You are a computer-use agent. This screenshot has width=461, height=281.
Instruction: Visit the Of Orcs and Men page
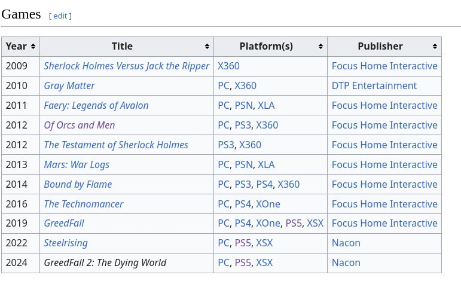80,125
